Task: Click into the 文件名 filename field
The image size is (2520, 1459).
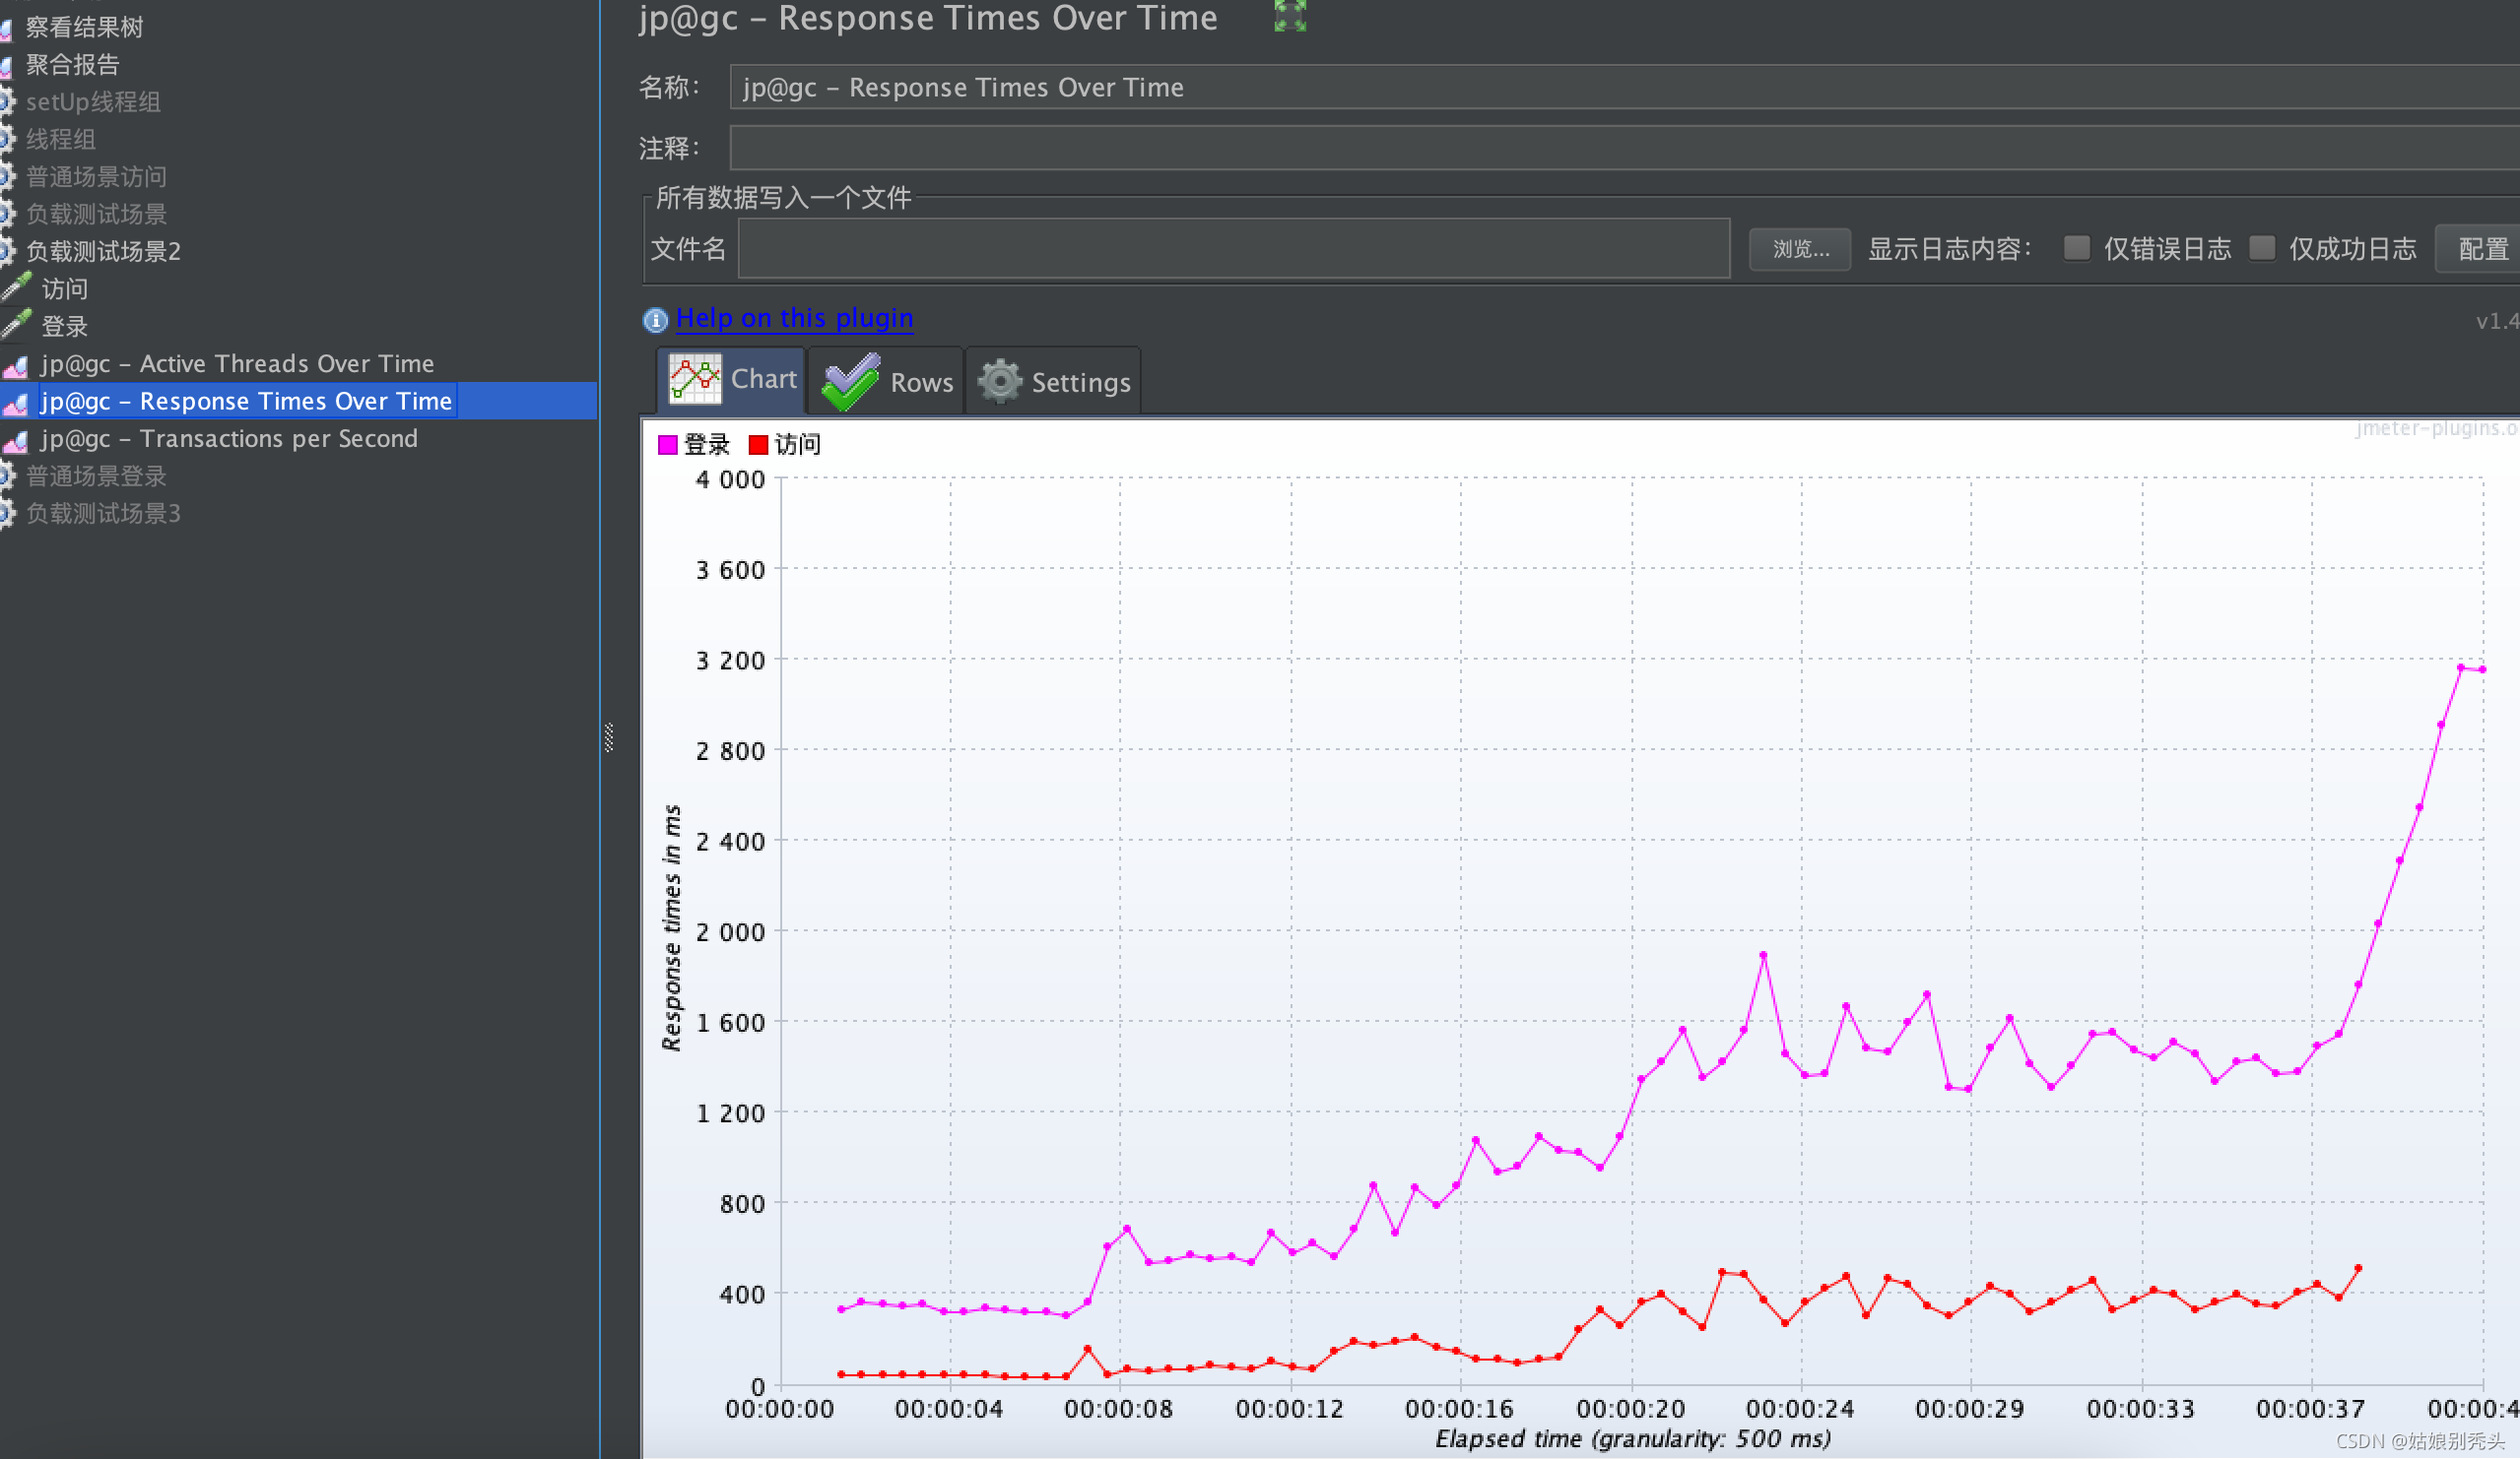Action: (x=1233, y=249)
